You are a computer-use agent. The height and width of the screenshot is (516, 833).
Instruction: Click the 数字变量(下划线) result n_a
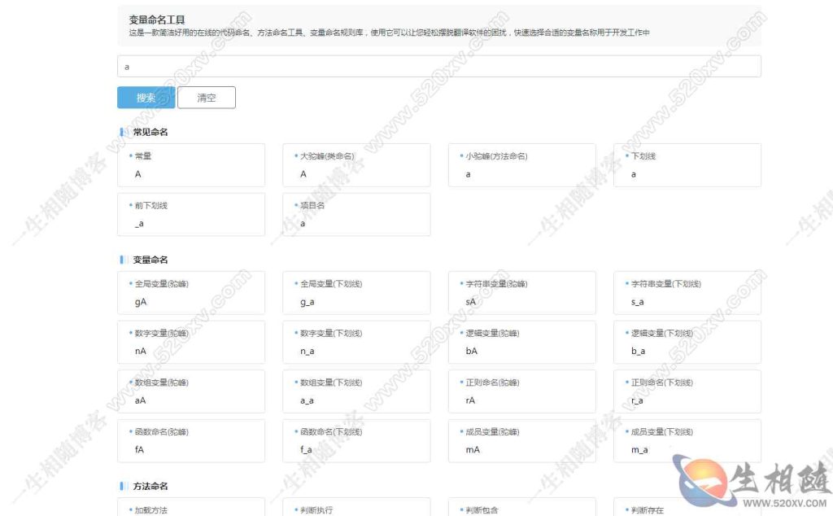356,342
